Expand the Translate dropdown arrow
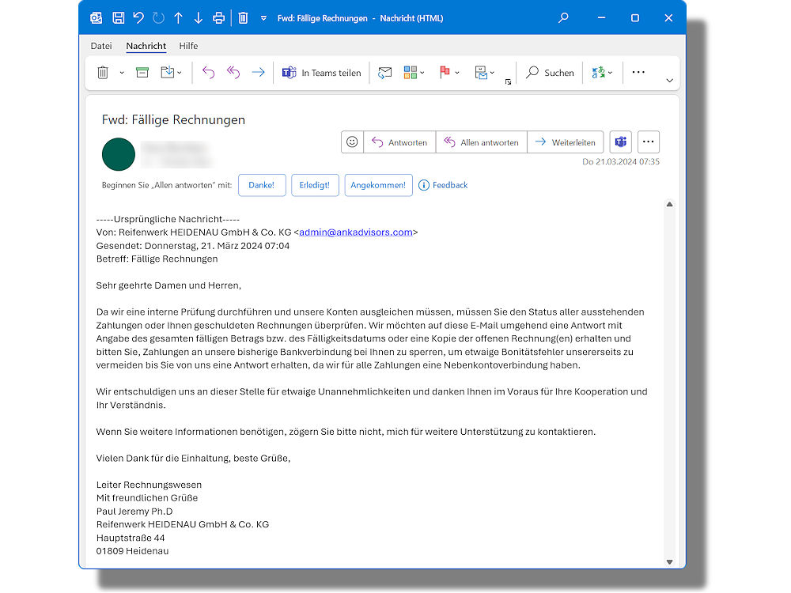The width and height of the screenshot is (791, 593). [610, 73]
